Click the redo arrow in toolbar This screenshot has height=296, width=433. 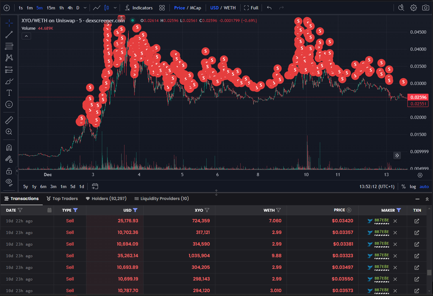click(281, 8)
